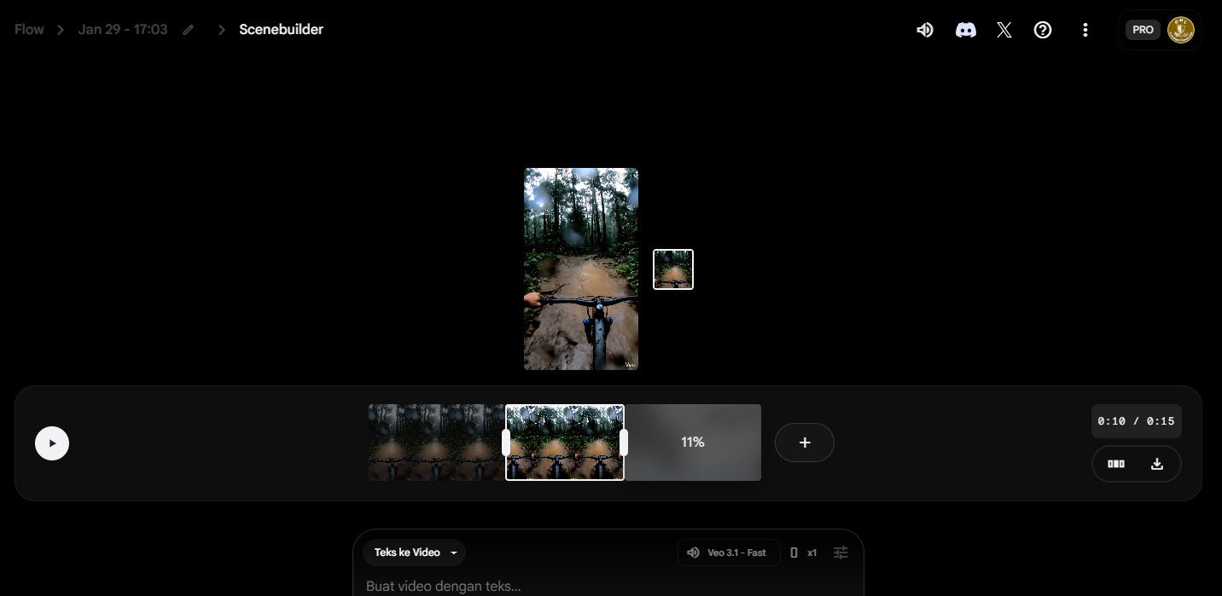Click the right trim handle of selected clip
This screenshot has height=596, width=1222.
point(624,443)
